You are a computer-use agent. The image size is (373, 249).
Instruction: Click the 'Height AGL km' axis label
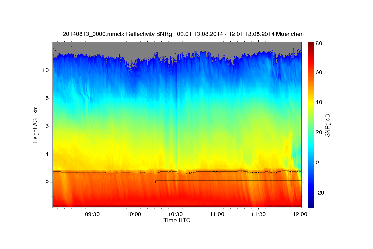coord(36,125)
